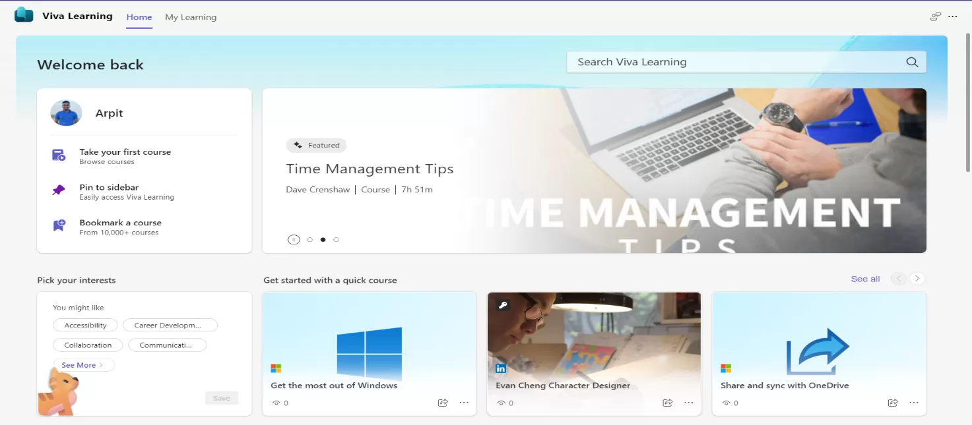The height and width of the screenshot is (425, 972).
Task: Open Bookmark a course link
Action: 120,223
